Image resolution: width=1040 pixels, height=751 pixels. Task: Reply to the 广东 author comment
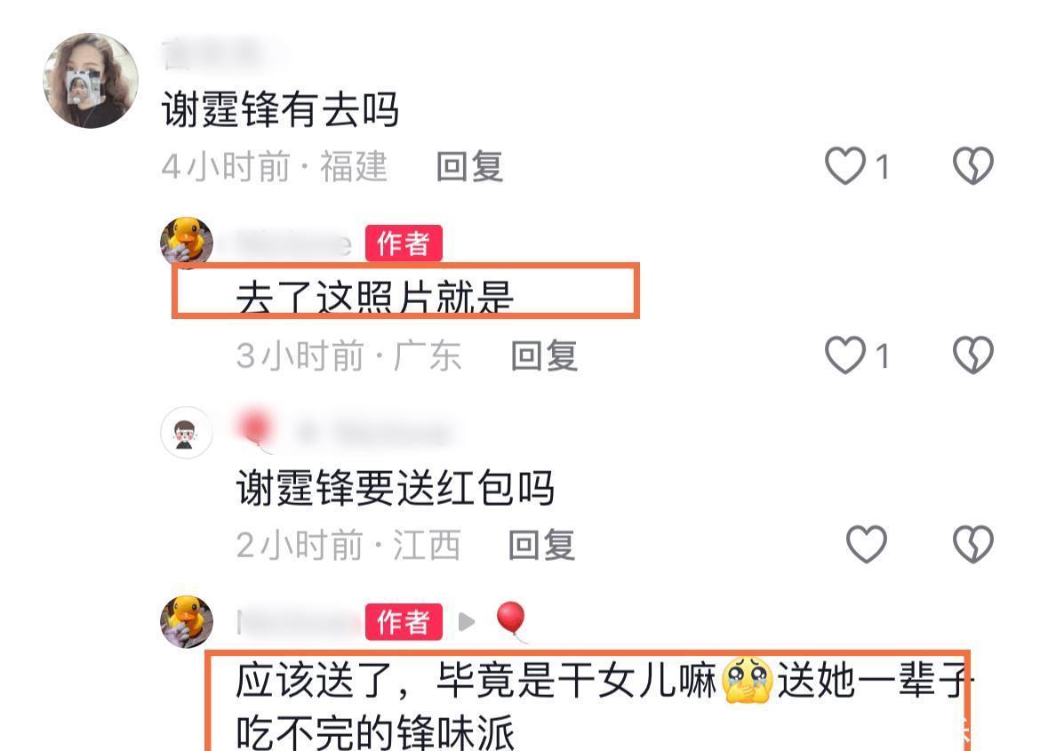pos(545,356)
